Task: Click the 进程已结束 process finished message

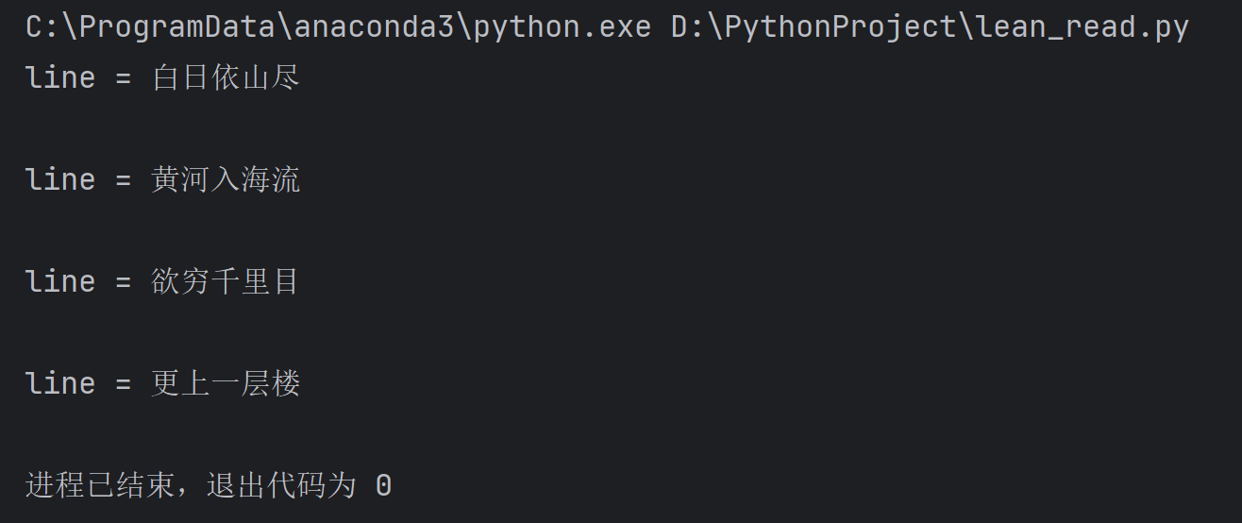Action: point(100,485)
